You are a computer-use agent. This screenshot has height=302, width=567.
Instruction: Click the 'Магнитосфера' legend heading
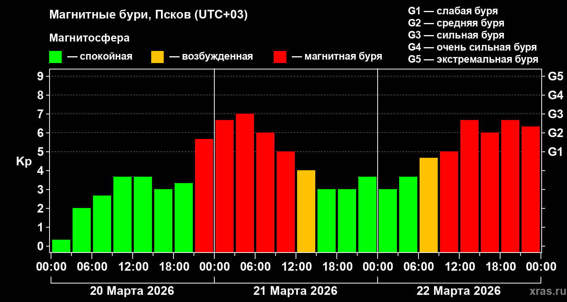pyautogui.click(x=89, y=38)
